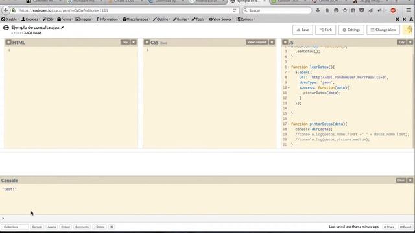Image resolution: width=415 pixels, height=233 pixels.
Task: Open the Firefox hamburger menu
Action: pyautogui.click(x=409, y=10)
